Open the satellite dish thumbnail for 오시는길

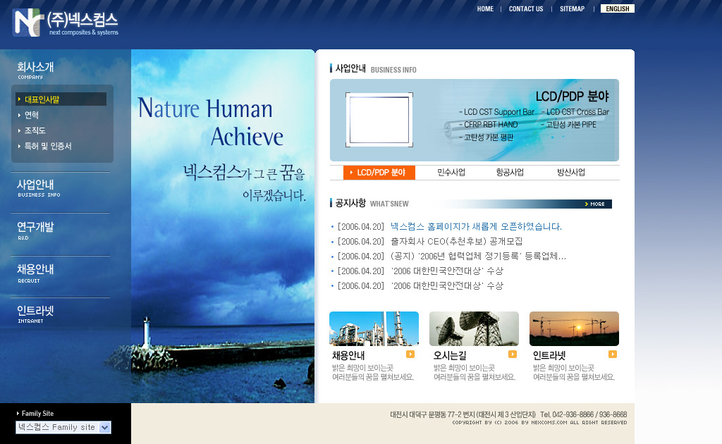474,328
